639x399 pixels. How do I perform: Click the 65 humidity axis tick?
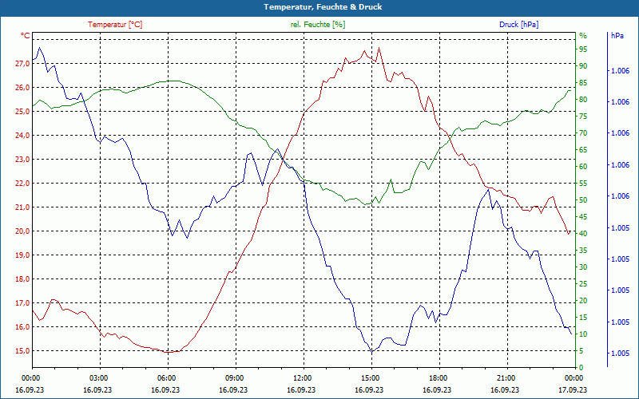click(x=583, y=150)
